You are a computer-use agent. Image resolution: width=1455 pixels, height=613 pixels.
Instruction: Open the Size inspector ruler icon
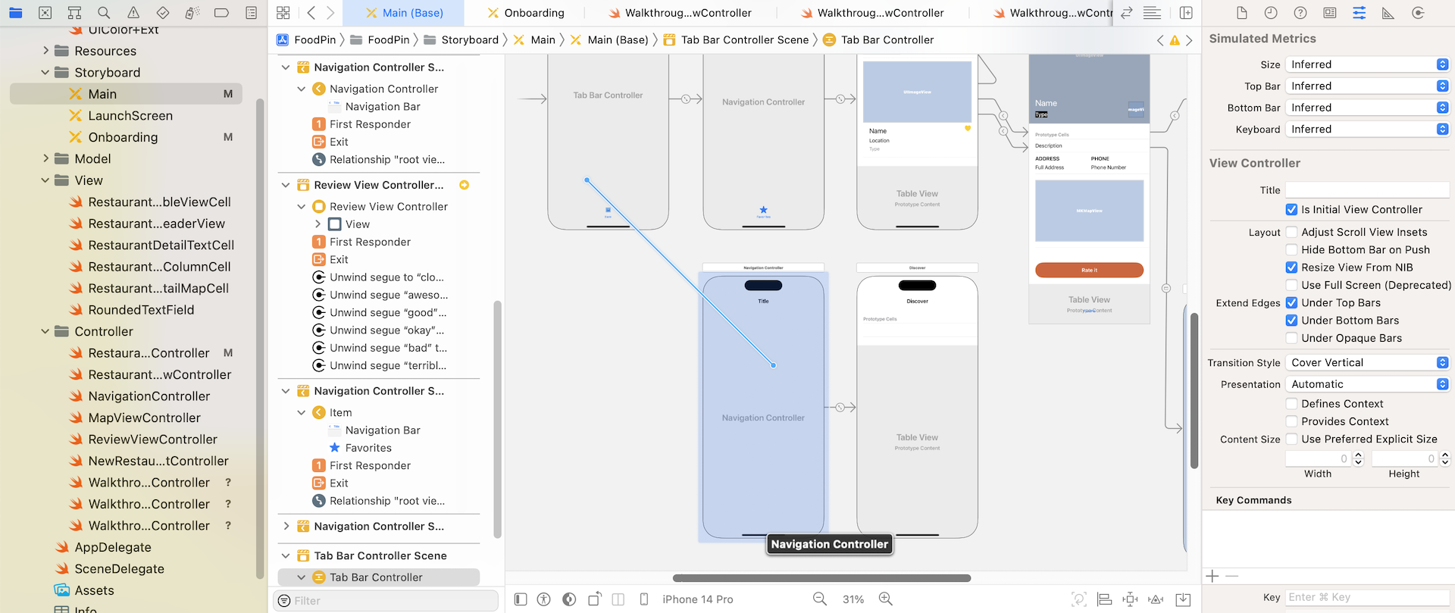(x=1388, y=13)
